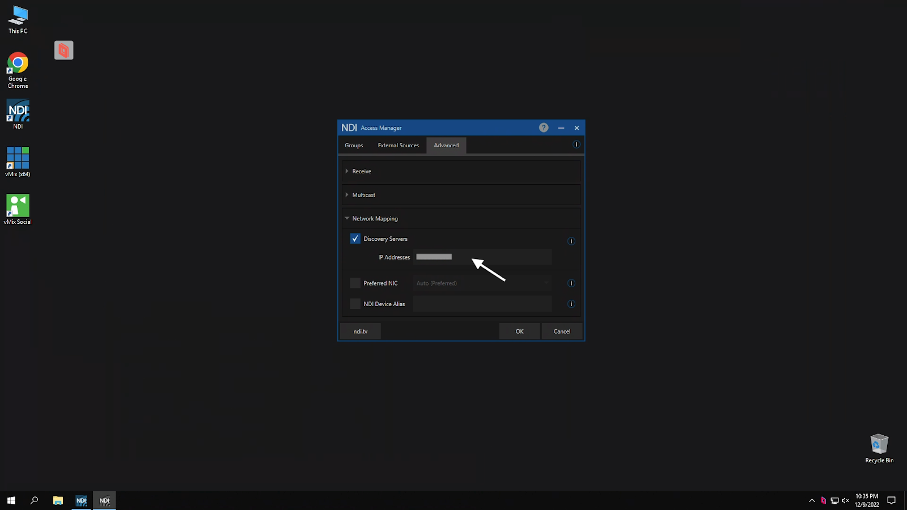The height and width of the screenshot is (510, 907).
Task: Enable the Preferred NIC checkbox
Action: (355, 283)
